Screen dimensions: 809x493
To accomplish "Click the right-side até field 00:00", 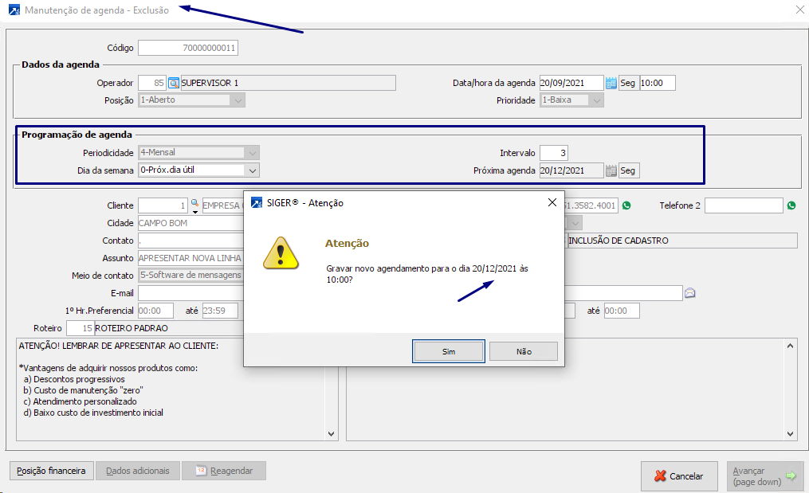I will [622, 311].
